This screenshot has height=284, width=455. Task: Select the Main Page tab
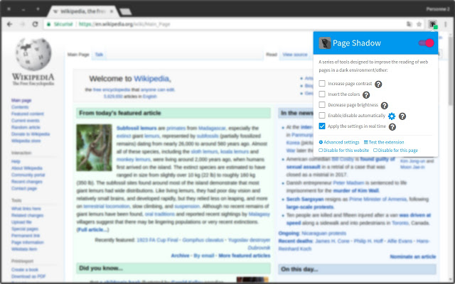point(78,55)
